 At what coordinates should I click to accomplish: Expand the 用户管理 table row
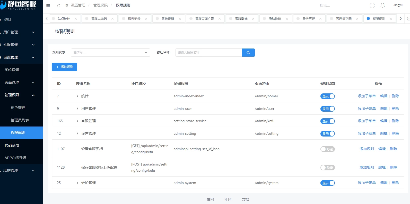pyautogui.click(x=77, y=109)
